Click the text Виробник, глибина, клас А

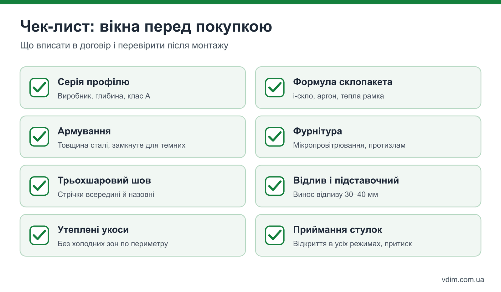pos(104,96)
